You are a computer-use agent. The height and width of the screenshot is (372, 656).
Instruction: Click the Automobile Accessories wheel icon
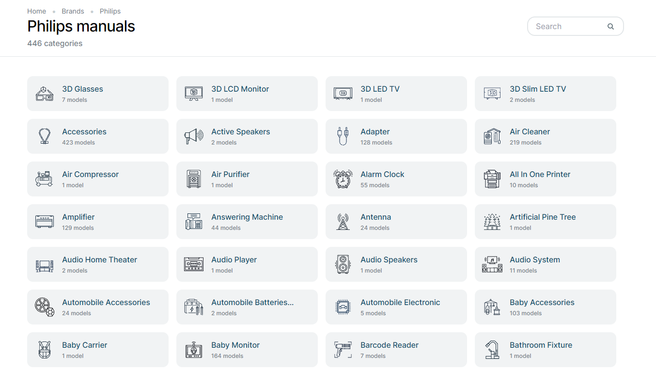tap(45, 307)
